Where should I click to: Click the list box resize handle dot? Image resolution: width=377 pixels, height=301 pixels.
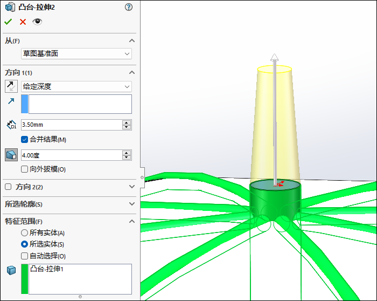tap(80, 297)
